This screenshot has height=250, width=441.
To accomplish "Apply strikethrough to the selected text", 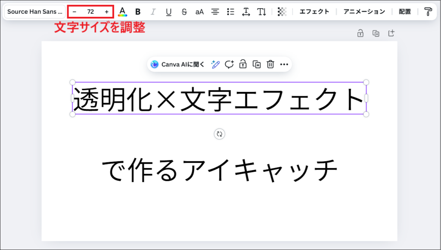I will [184, 12].
